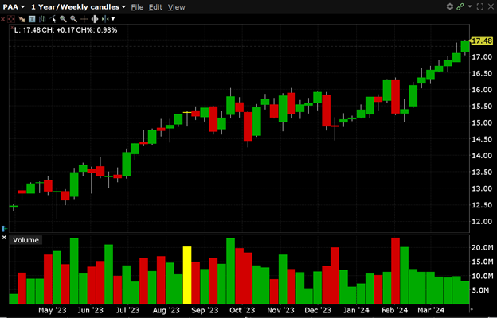Image resolution: width=497 pixels, height=318 pixels.
Task: Open the Edit menu
Action: (x=155, y=7)
